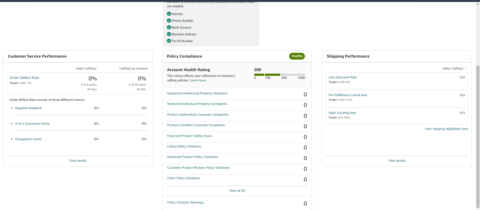Click the count for Listing Policy Violations
The height and width of the screenshot is (210, 480).
[305, 147]
